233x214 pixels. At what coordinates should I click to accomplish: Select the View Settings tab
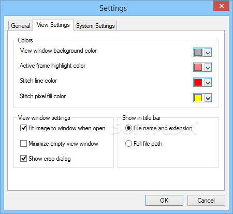[53, 25]
